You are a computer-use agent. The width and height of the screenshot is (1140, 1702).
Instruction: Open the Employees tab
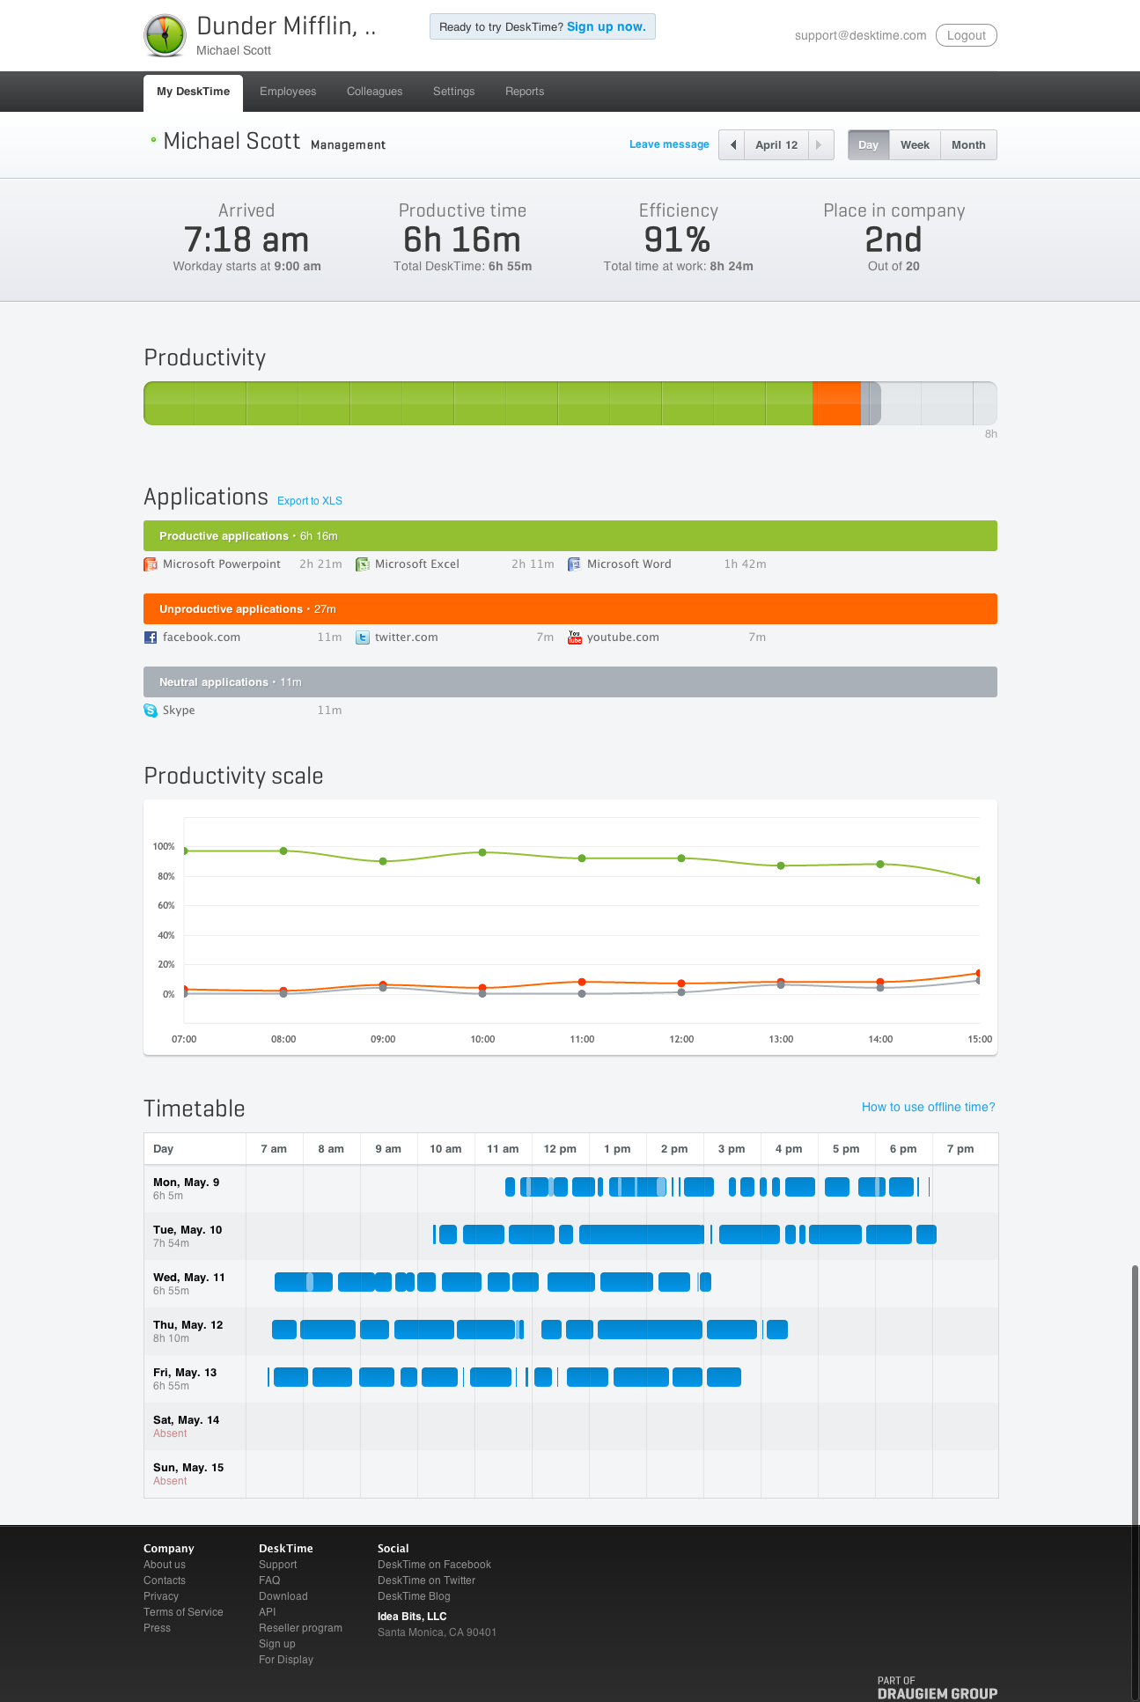coord(288,92)
